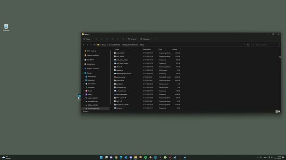Click the Cut (scissors) toolbar icon
This screenshot has height=160, width=286.
pos(97,39)
